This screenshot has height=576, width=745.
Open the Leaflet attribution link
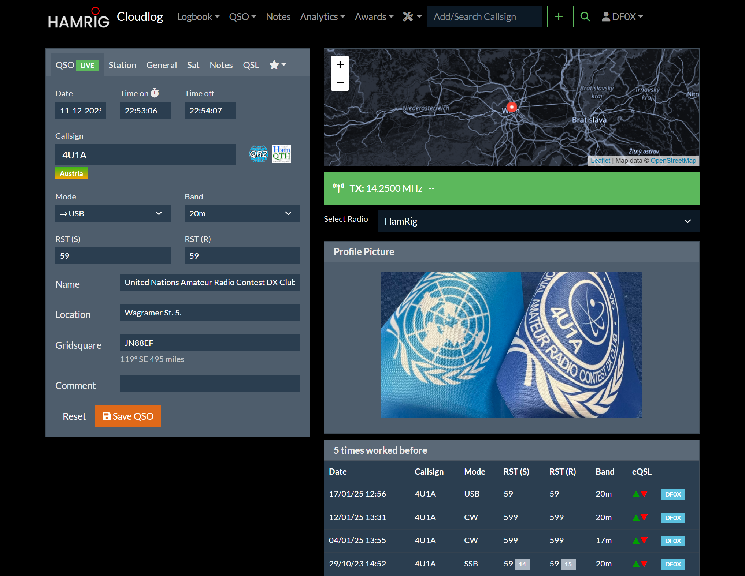[x=600, y=161]
